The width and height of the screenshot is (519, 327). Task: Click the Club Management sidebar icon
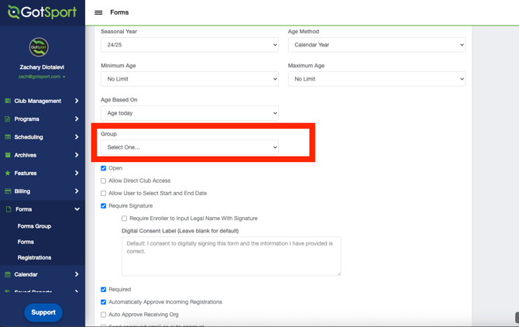pyautogui.click(x=8, y=101)
